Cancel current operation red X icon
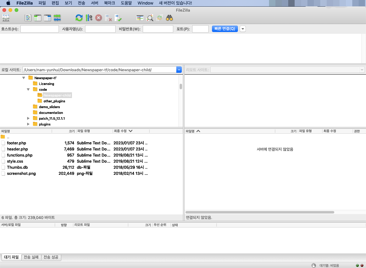Image resolution: width=366 pixels, height=268 pixels. coord(99,18)
